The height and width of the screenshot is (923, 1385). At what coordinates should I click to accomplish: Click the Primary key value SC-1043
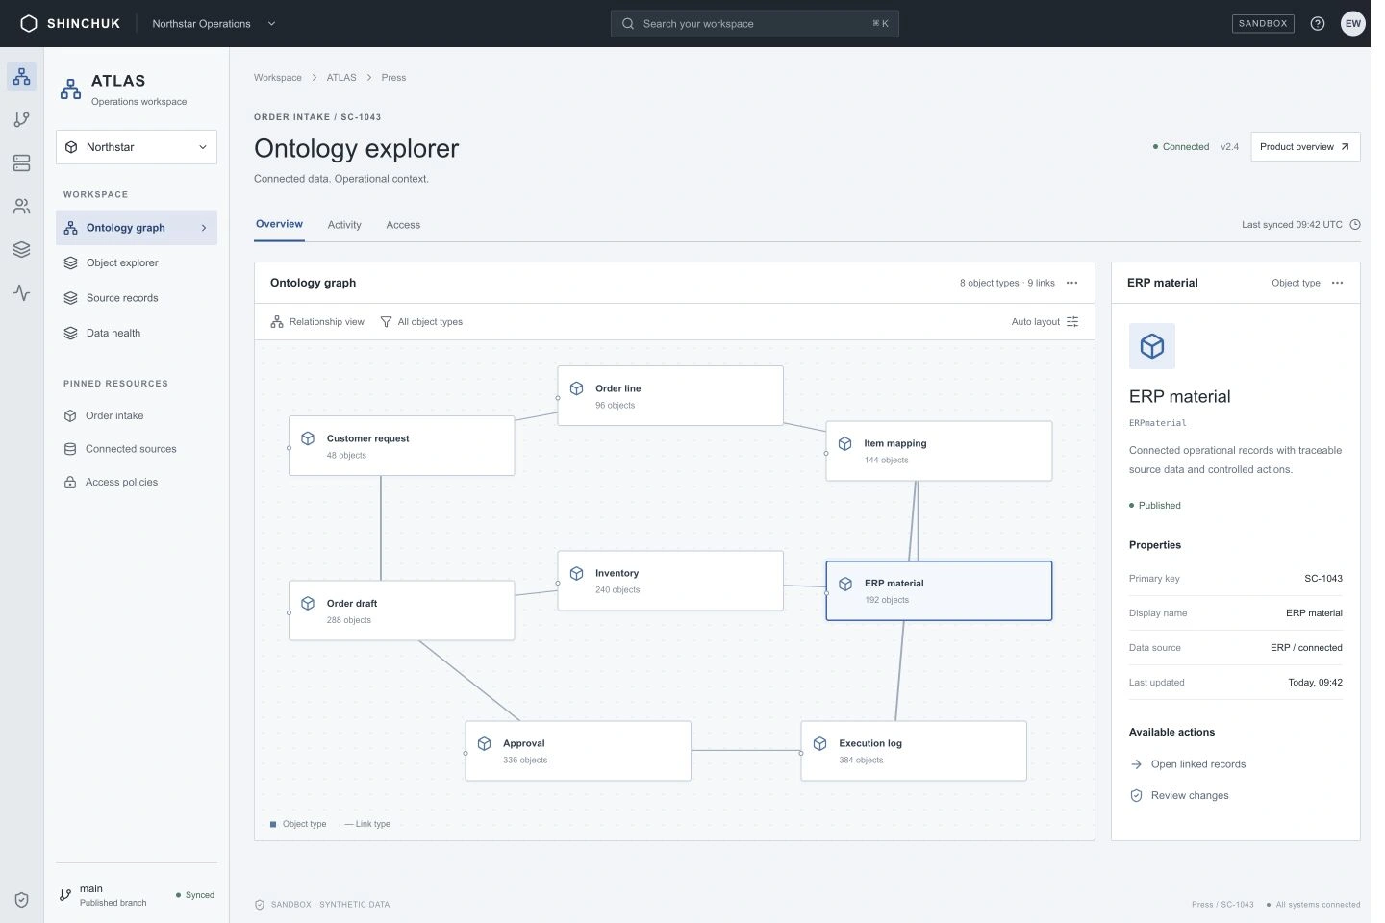[x=1323, y=579]
